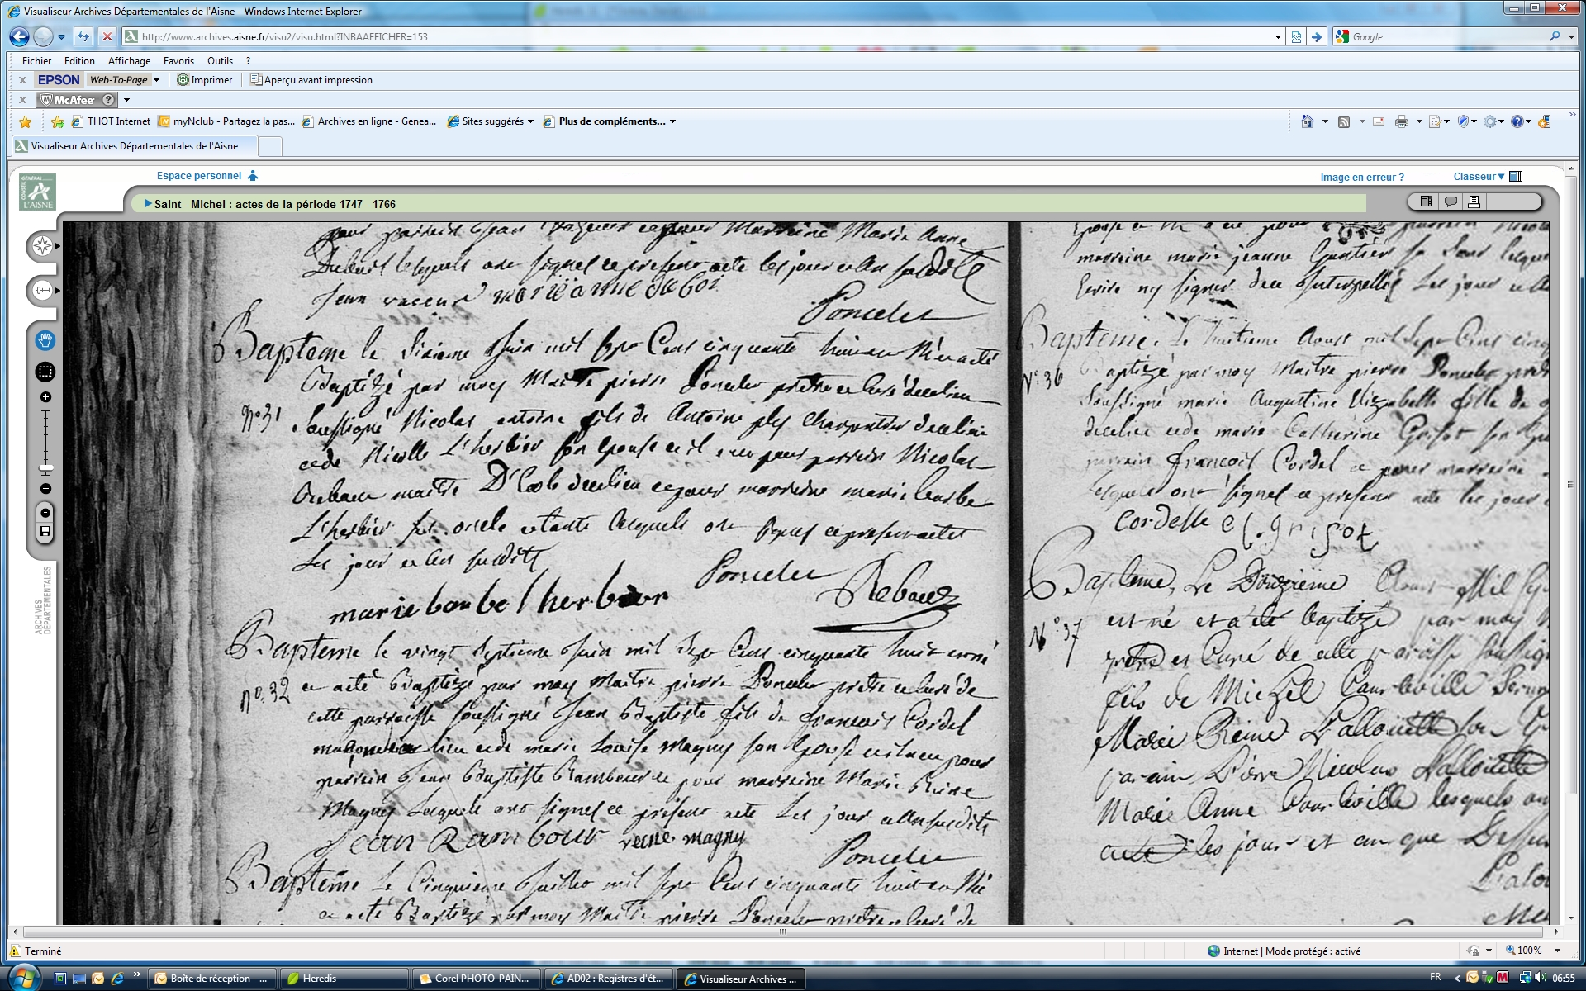Open the Affichage menu
The height and width of the screenshot is (991, 1586).
(129, 61)
